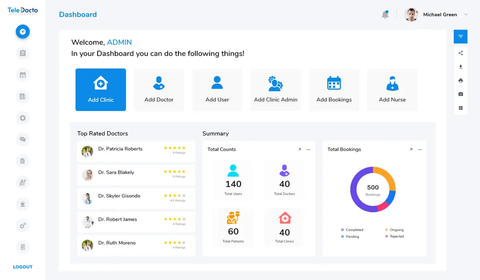The image size is (480, 280).
Task: Click the Total Users person icon
Action: 233,171
